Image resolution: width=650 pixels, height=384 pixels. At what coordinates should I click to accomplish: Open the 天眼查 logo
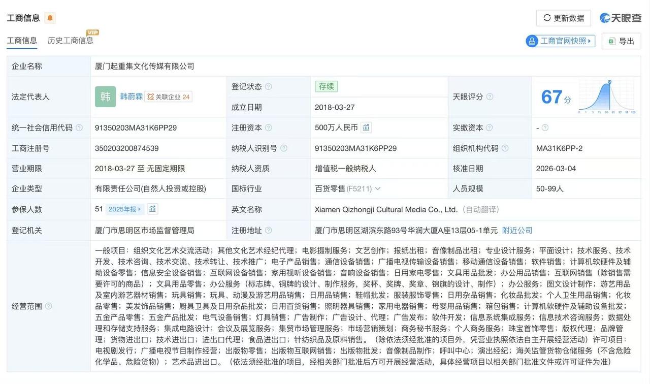(620, 18)
